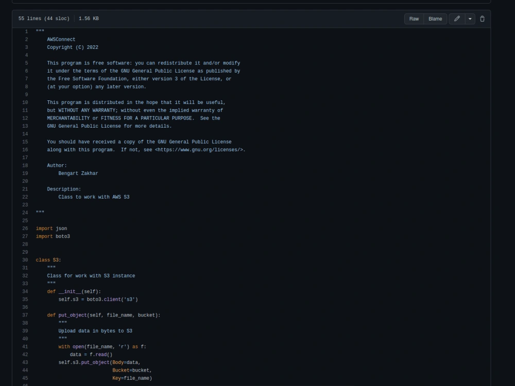
Task: Click line number 37 at the put_object method
Action: tap(25, 315)
